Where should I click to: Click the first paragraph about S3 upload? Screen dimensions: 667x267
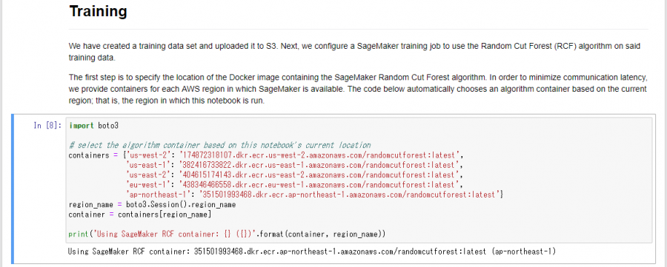pos(354,53)
